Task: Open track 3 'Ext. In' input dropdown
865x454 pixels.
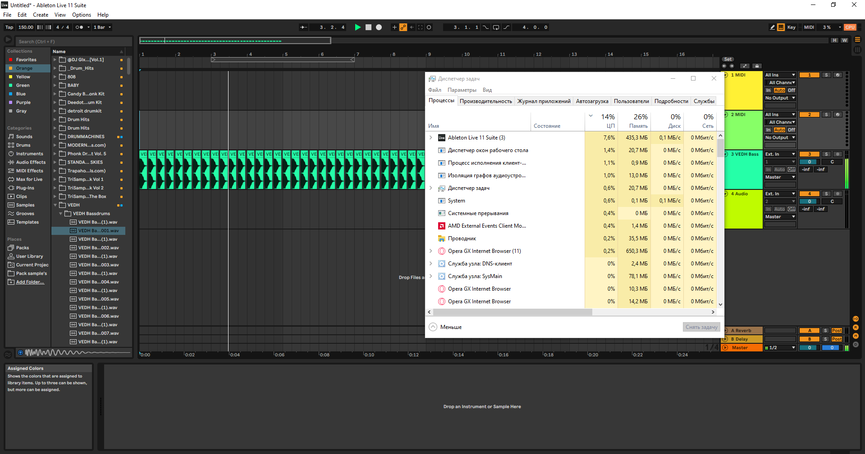Action: click(780, 154)
